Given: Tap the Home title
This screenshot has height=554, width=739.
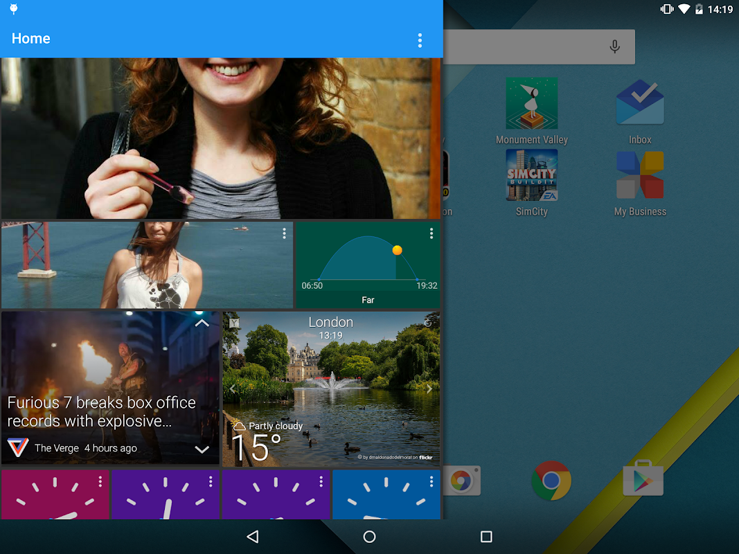Looking at the screenshot, I should coord(31,39).
